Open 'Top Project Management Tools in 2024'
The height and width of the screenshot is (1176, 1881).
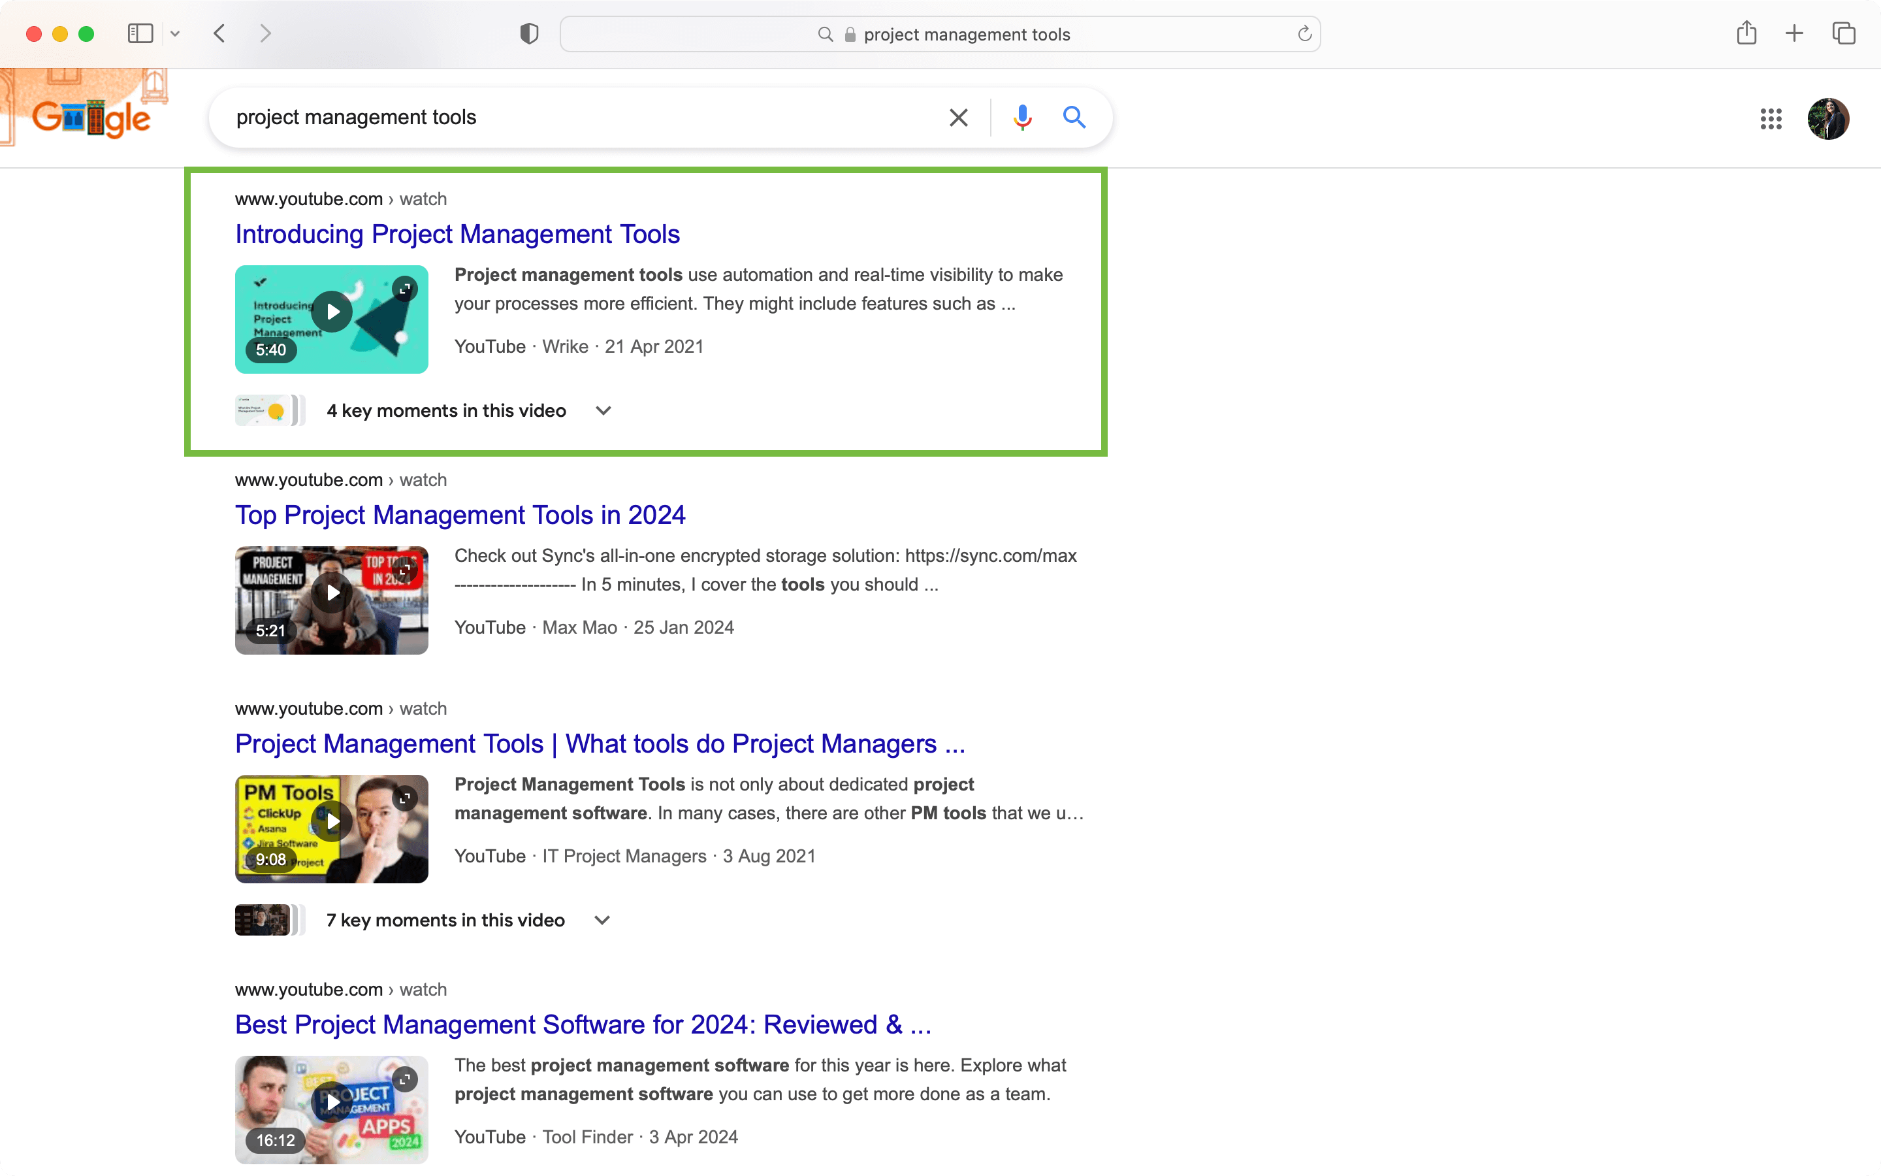460,515
